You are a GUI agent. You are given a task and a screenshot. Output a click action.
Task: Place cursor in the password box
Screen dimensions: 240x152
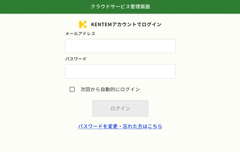coord(120,71)
